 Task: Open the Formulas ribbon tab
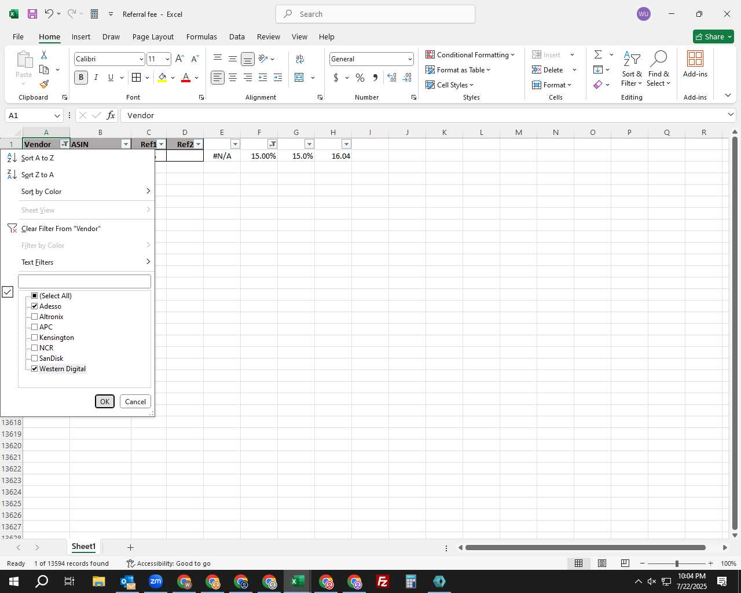click(x=201, y=36)
